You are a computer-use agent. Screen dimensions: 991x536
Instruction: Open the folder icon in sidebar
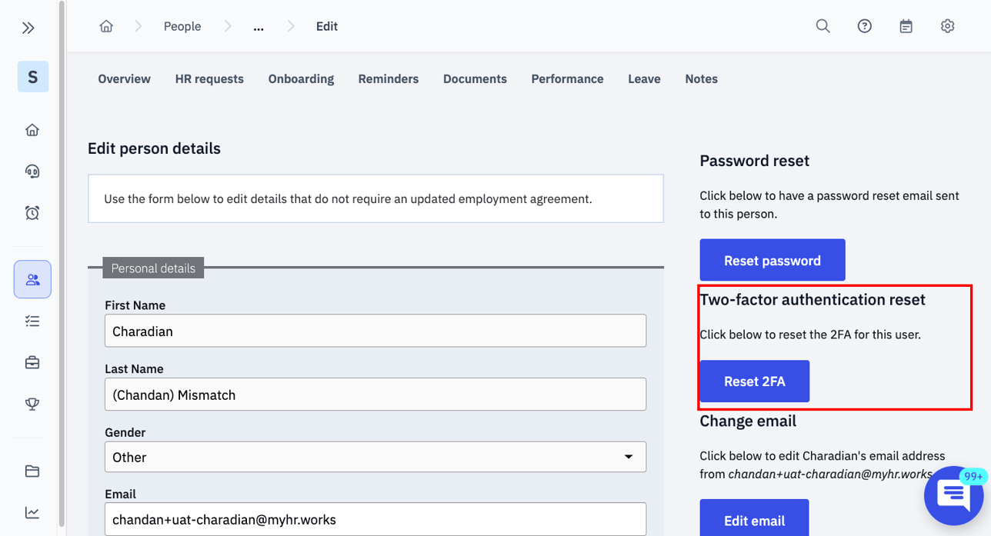point(32,471)
